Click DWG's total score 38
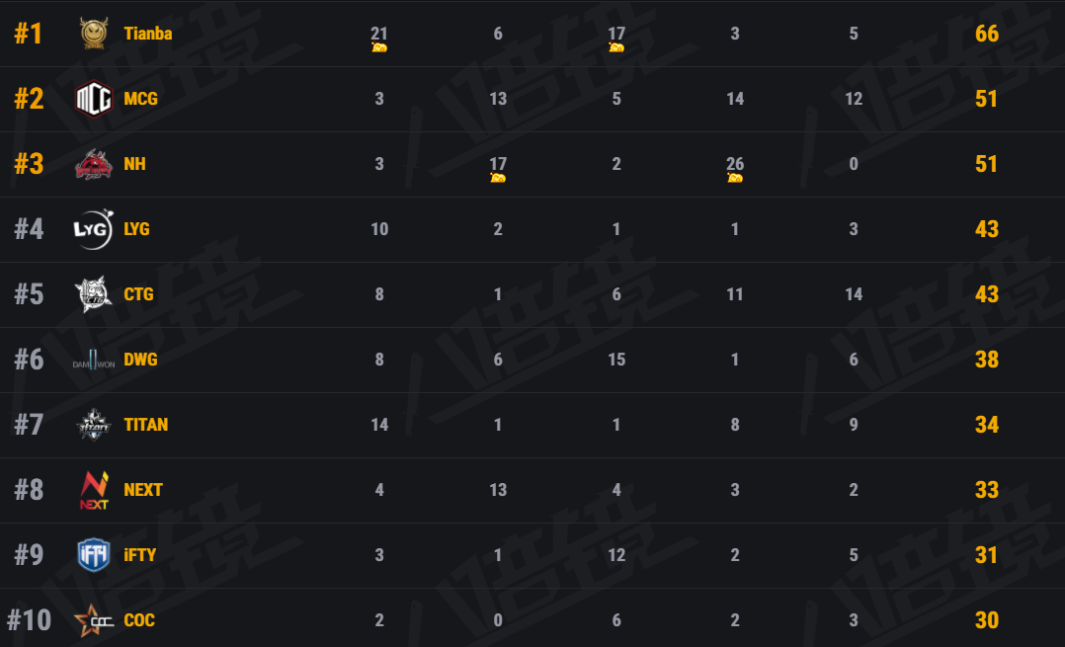This screenshot has width=1065, height=647. tap(987, 360)
